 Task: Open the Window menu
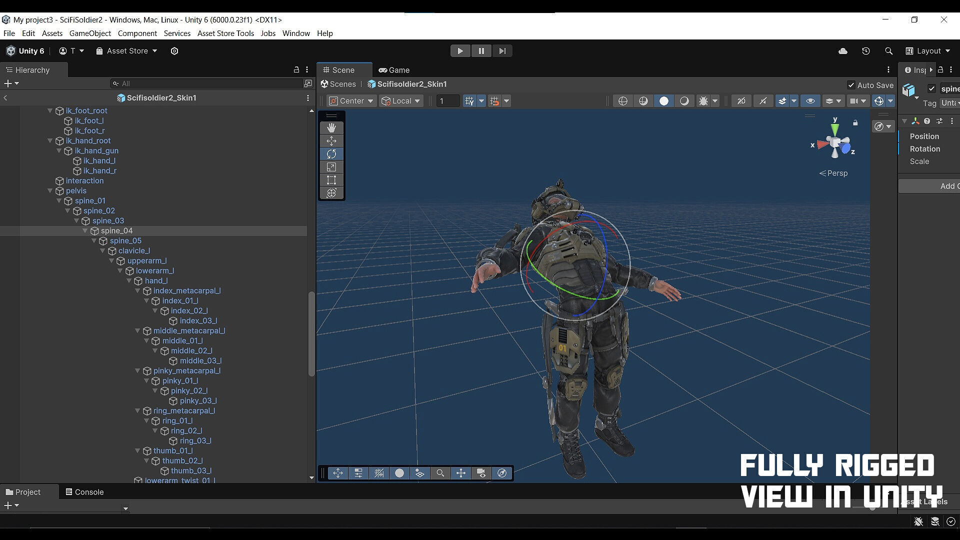point(296,33)
